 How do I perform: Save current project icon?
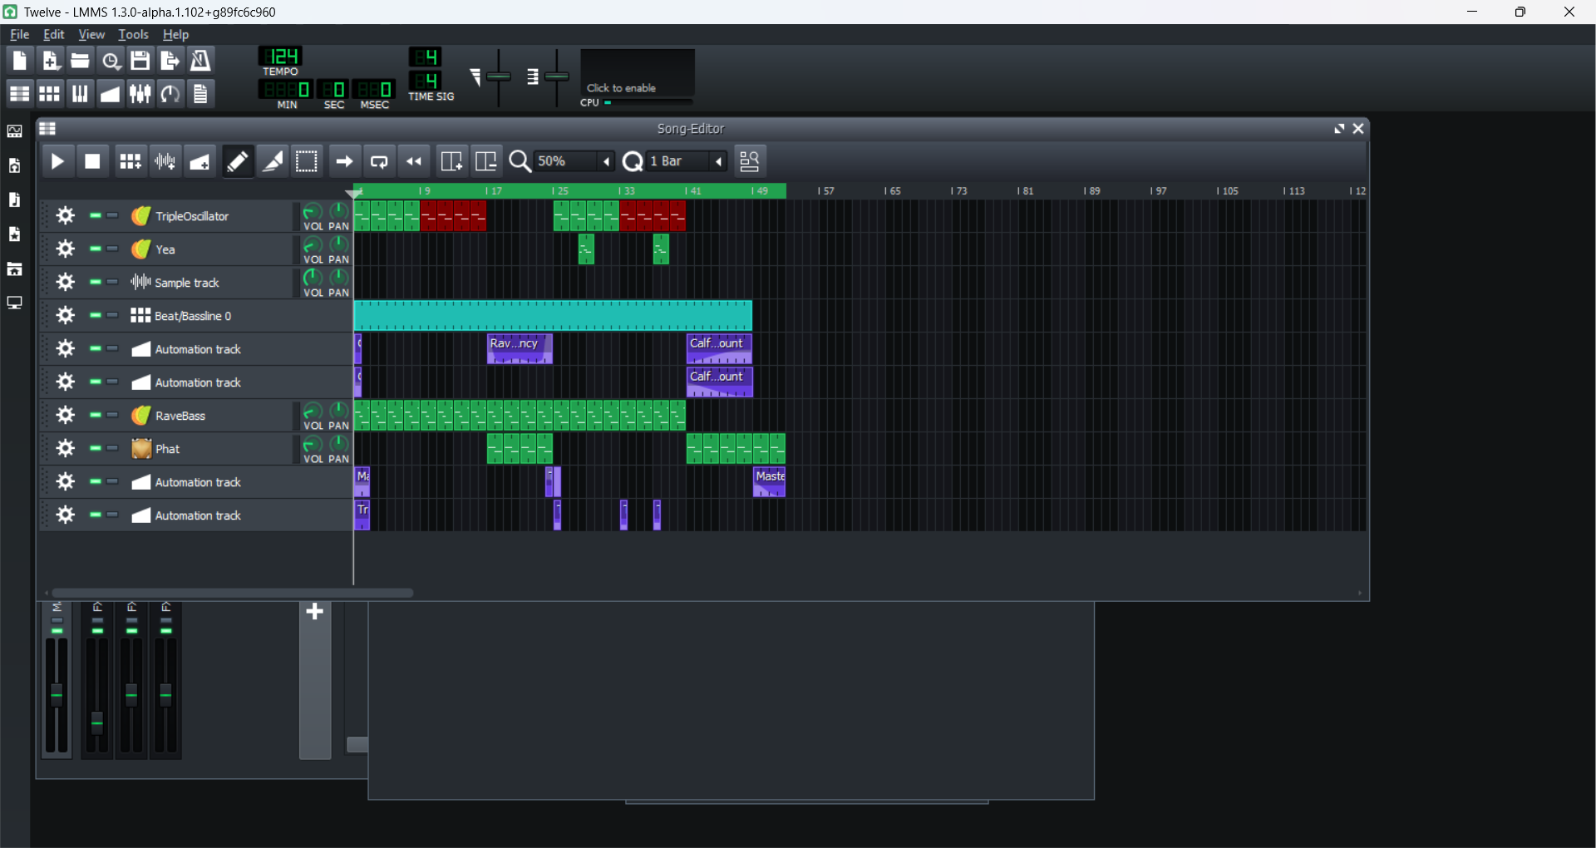click(x=140, y=61)
